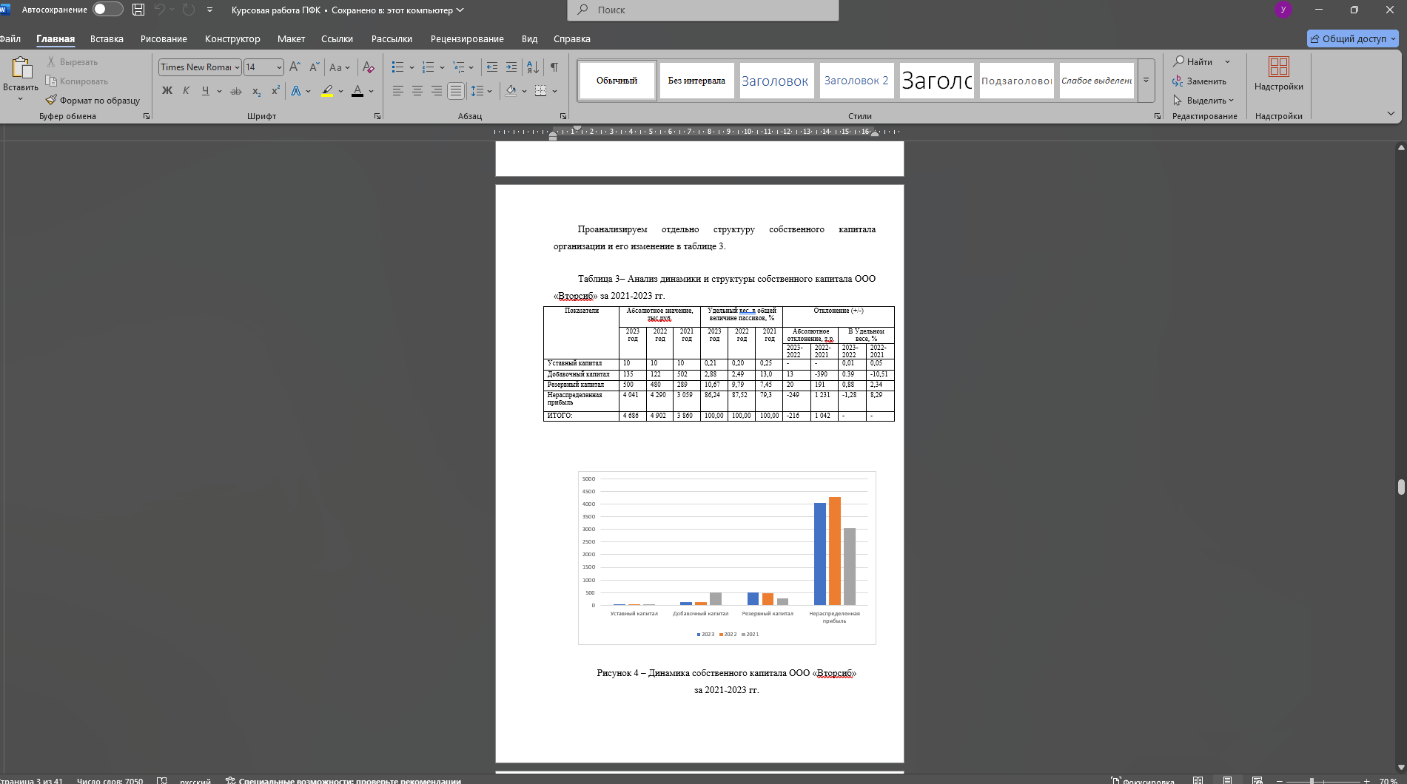This screenshot has height=784, width=1407.
Task: Apply the Без интервала style
Action: click(x=696, y=81)
